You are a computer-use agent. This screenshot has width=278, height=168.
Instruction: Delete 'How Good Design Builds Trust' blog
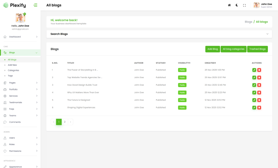click(x=259, y=85)
